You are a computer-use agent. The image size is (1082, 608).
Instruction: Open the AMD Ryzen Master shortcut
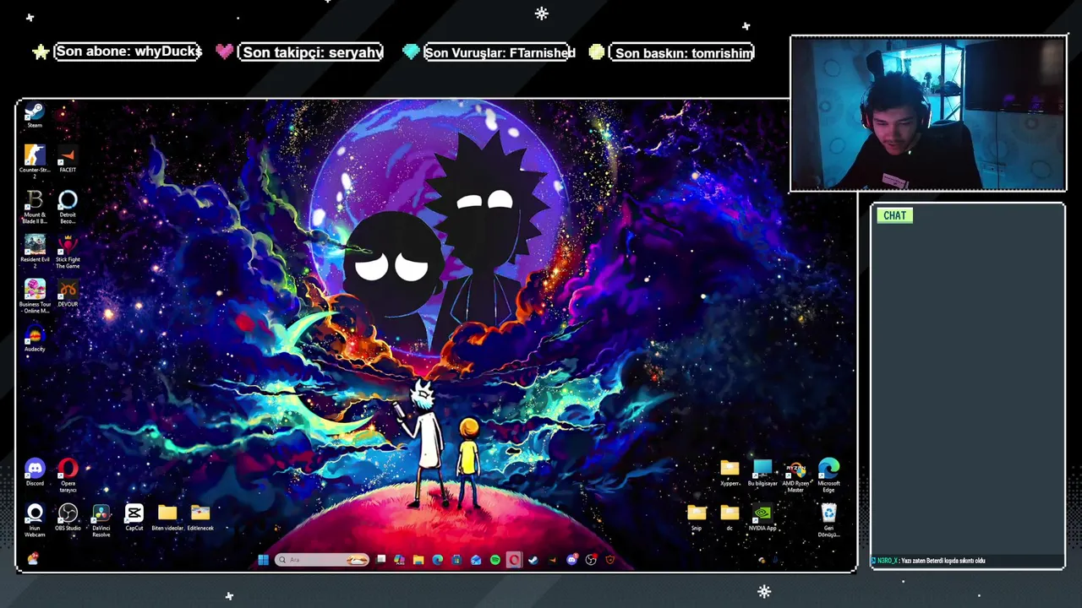[x=795, y=475]
